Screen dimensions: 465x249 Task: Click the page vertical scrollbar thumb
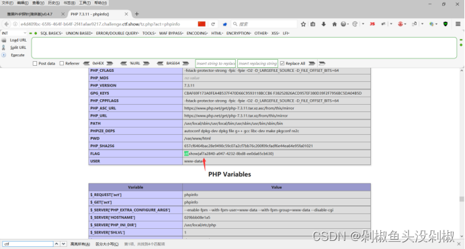click(x=462, y=199)
